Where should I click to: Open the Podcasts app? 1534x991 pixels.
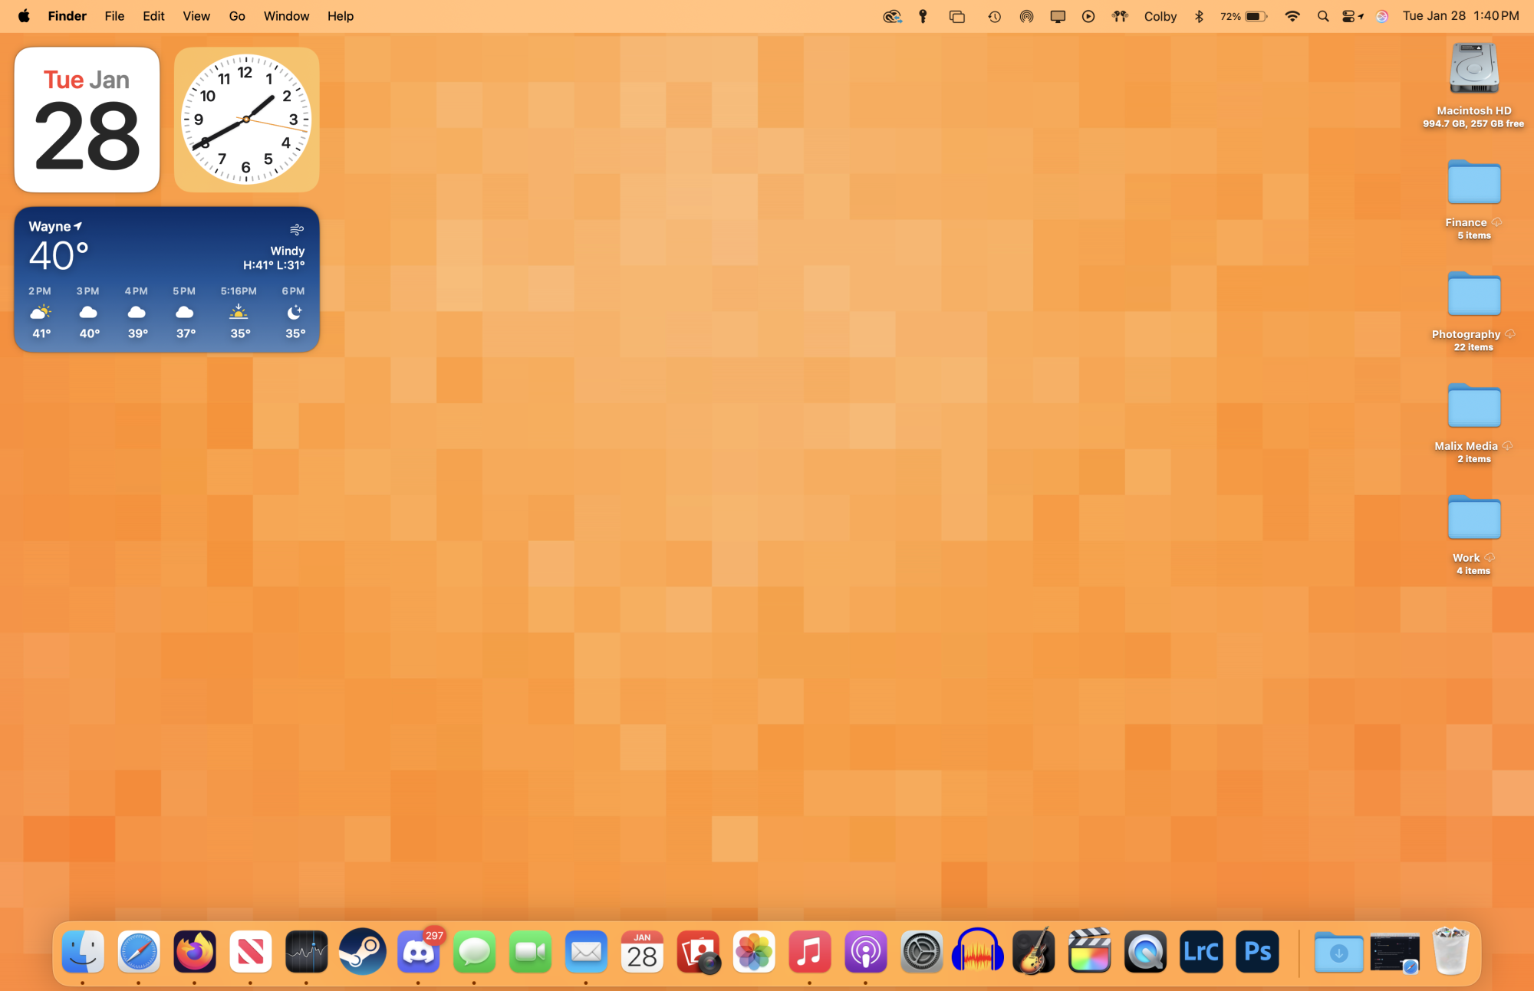click(865, 952)
